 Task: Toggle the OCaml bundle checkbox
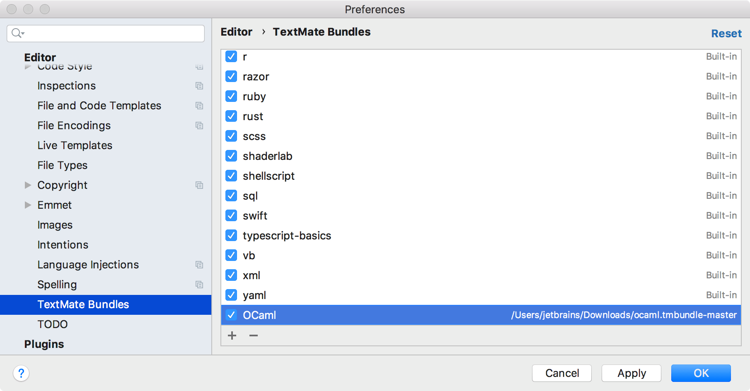click(x=231, y=315)
